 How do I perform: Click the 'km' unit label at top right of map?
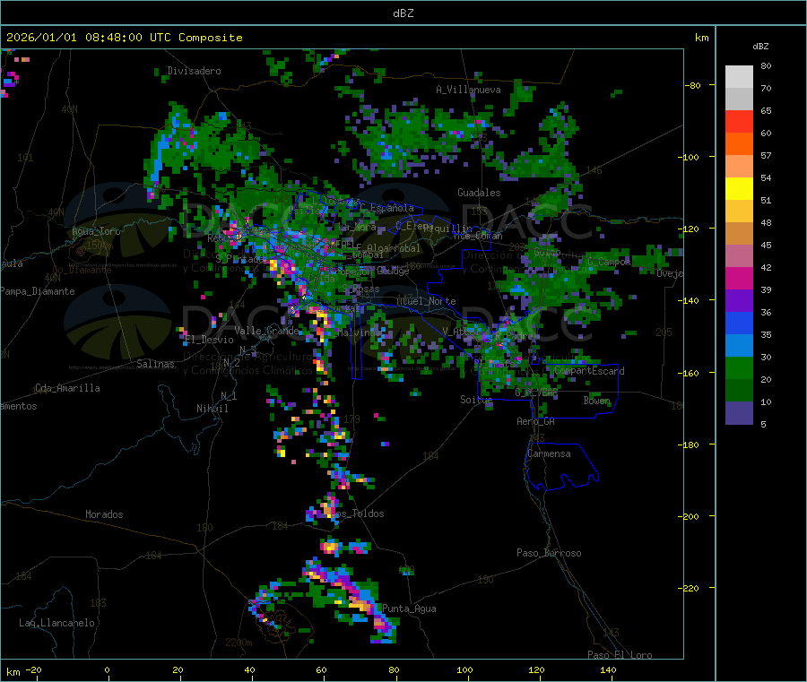pyautogui.click(x=702, y=38)
